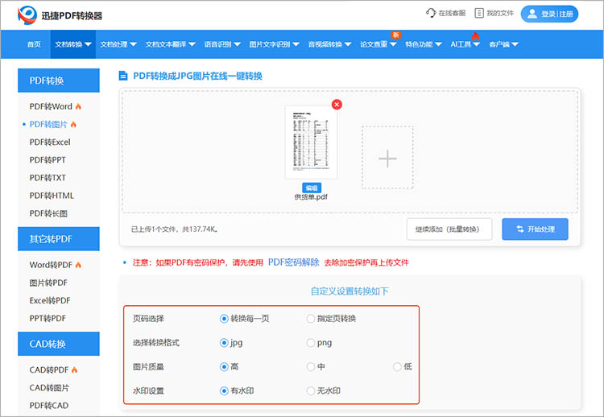Screen dimensions: 604x417
Task: Remove uploaded file with red X icon
Action: 337,105
